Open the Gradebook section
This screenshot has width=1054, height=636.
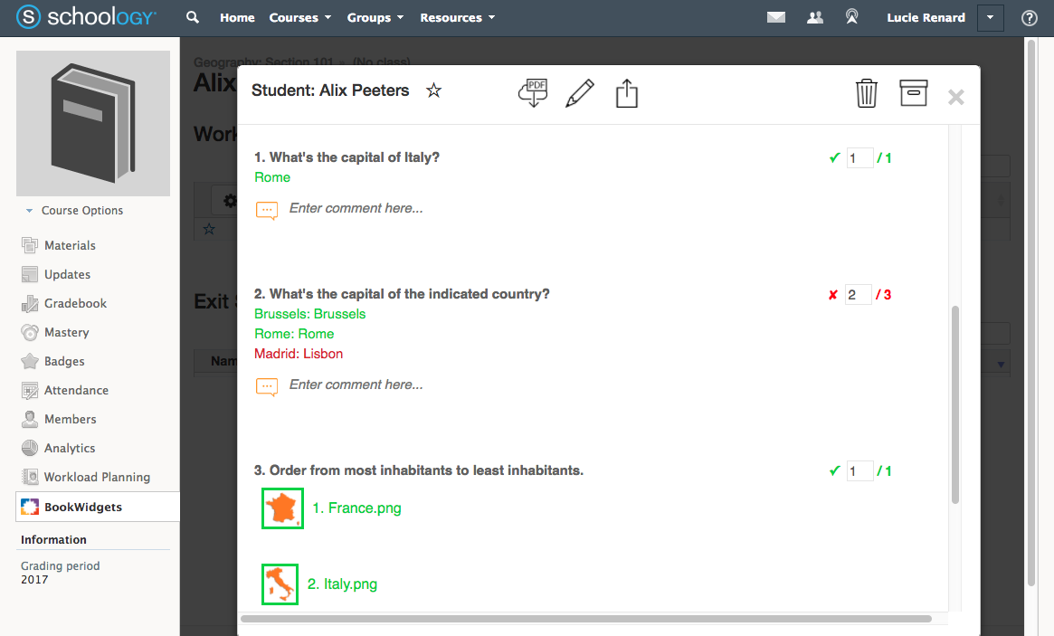click(x=76, y=303)
